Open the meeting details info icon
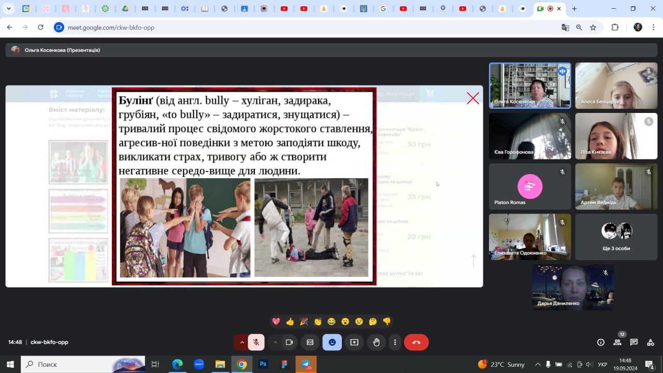Viewport: 663px width, 373px height. [601, 342]
